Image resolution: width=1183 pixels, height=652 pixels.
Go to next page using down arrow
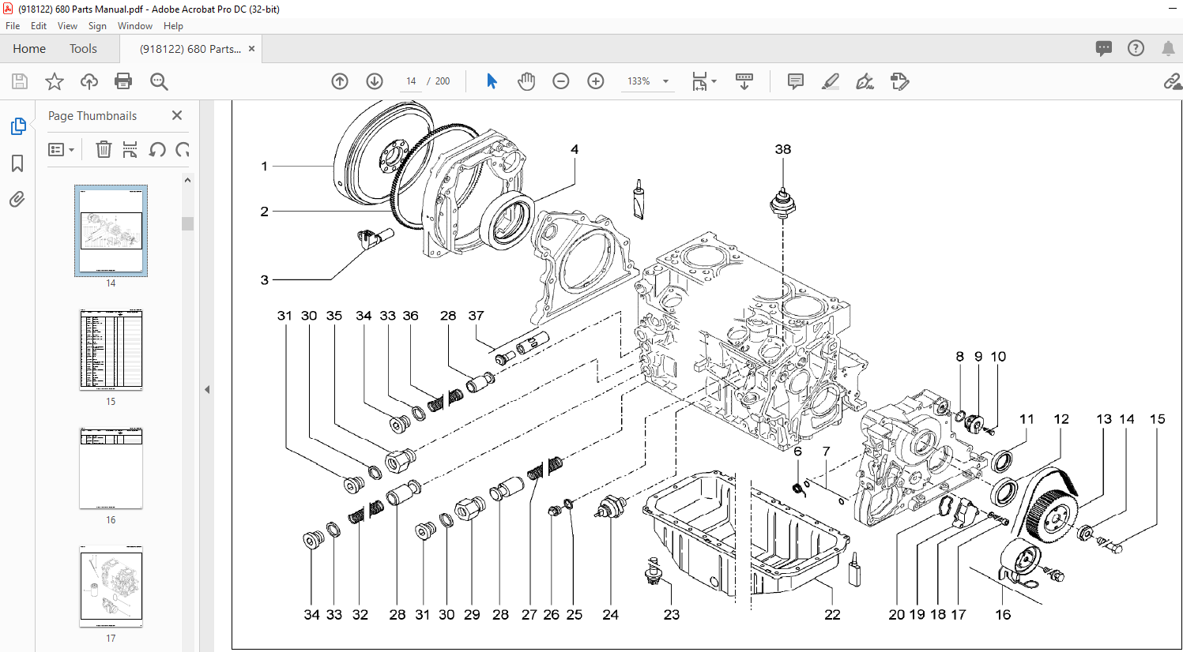pyautogui.click(x=375, y=81)
